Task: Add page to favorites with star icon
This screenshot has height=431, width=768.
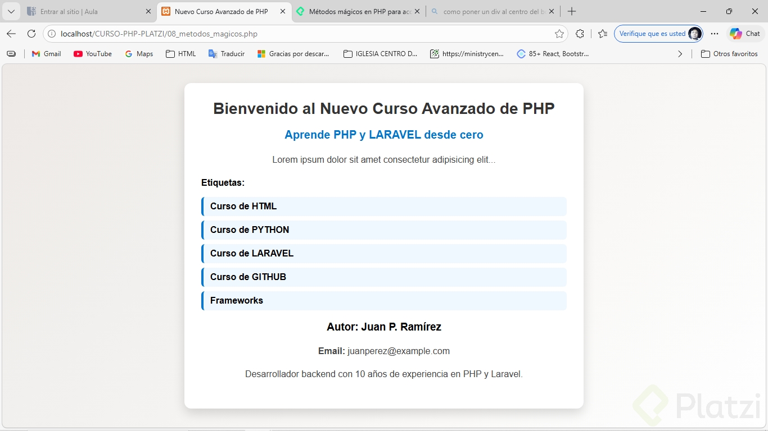Action: point(559,34)
